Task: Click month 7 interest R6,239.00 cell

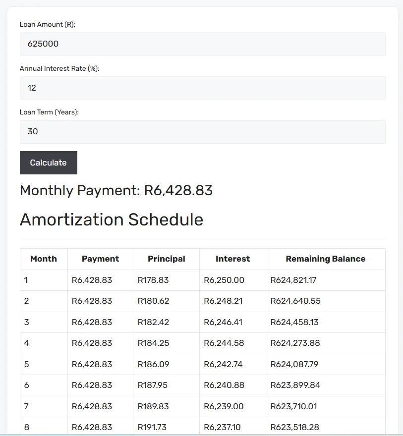Action: point(233,407)
